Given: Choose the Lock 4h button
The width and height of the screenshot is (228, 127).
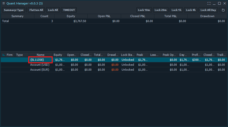Looking at the screenshot, I should point(190,10).
